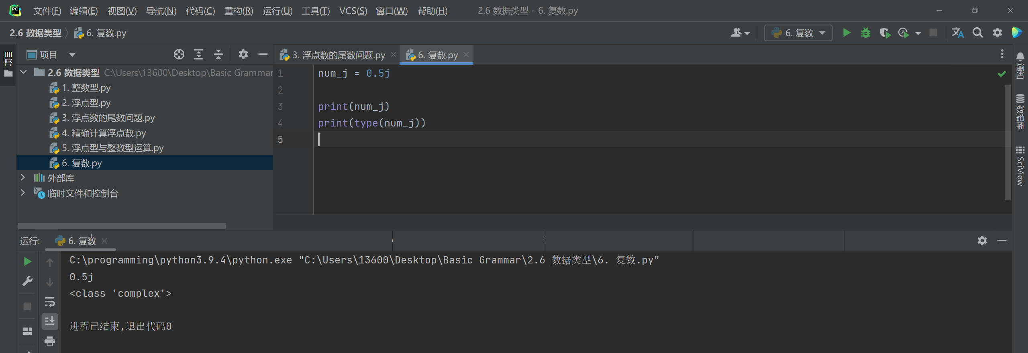1028x353 pixels.
Task: Open IDE settings gear in the top toolbar
Action: (997, 33)
